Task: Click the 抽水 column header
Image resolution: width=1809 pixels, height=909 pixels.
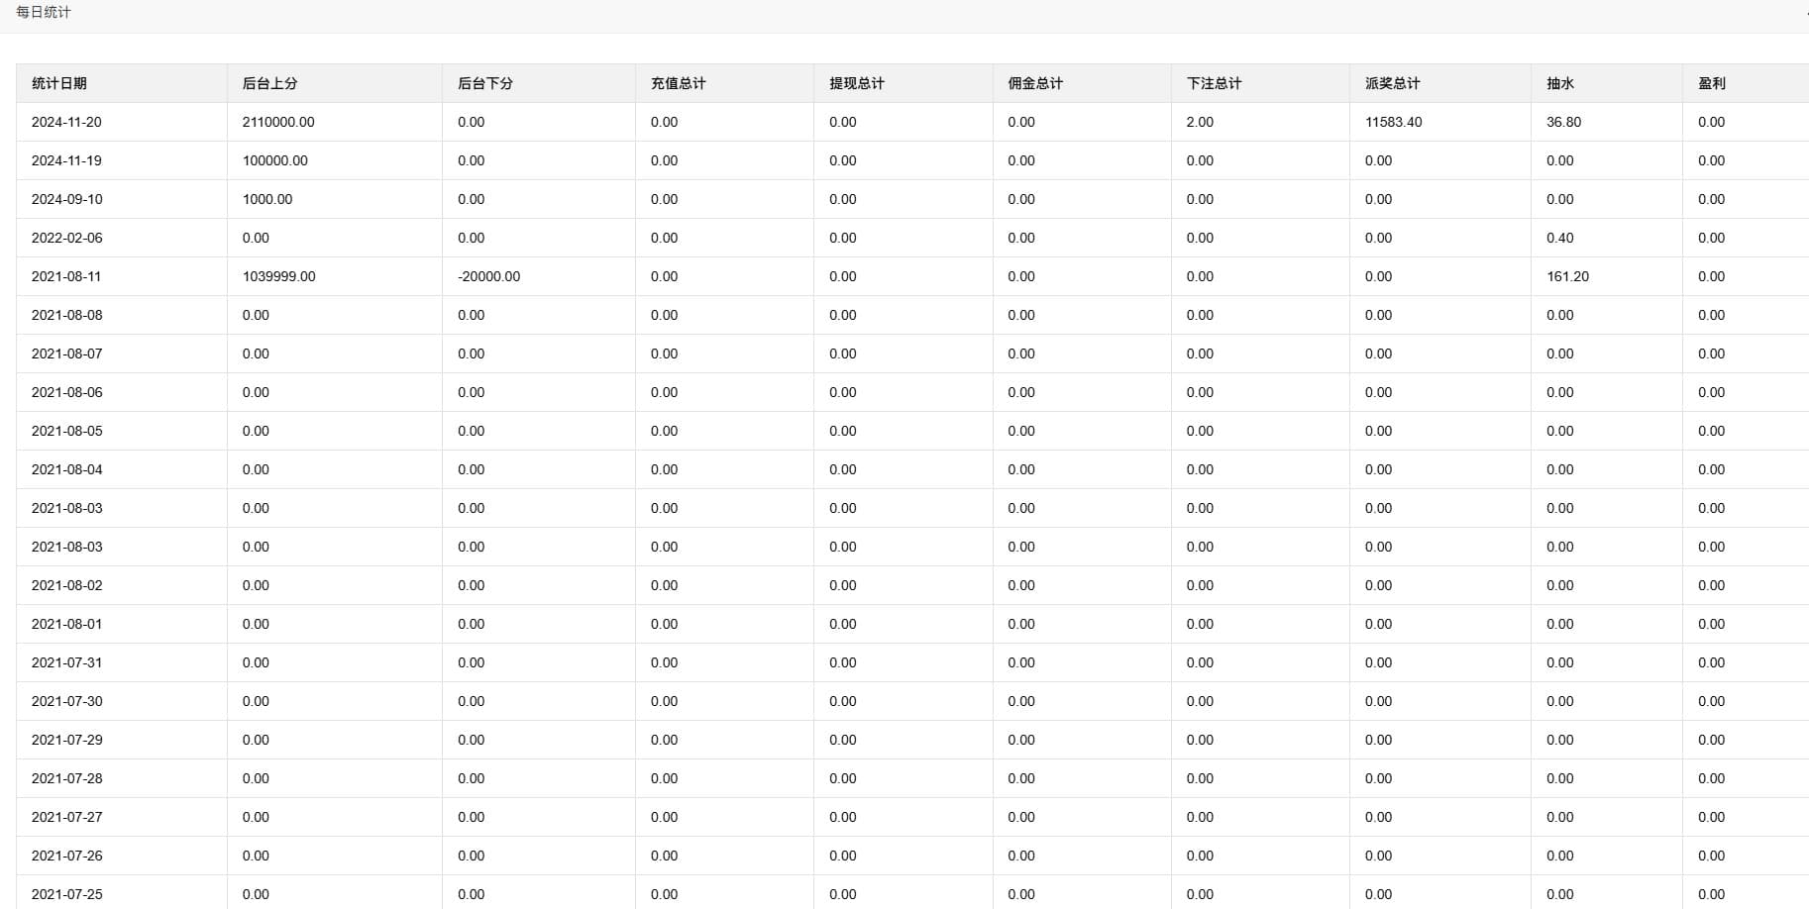Action: [x=1560, y=83]
